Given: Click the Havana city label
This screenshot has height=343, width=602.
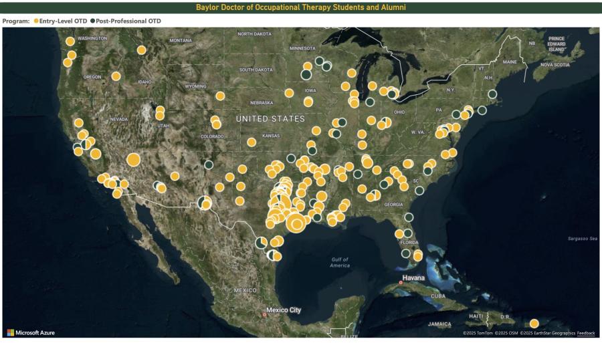Looking at the screenshot, I should click(x=413, y=277).
